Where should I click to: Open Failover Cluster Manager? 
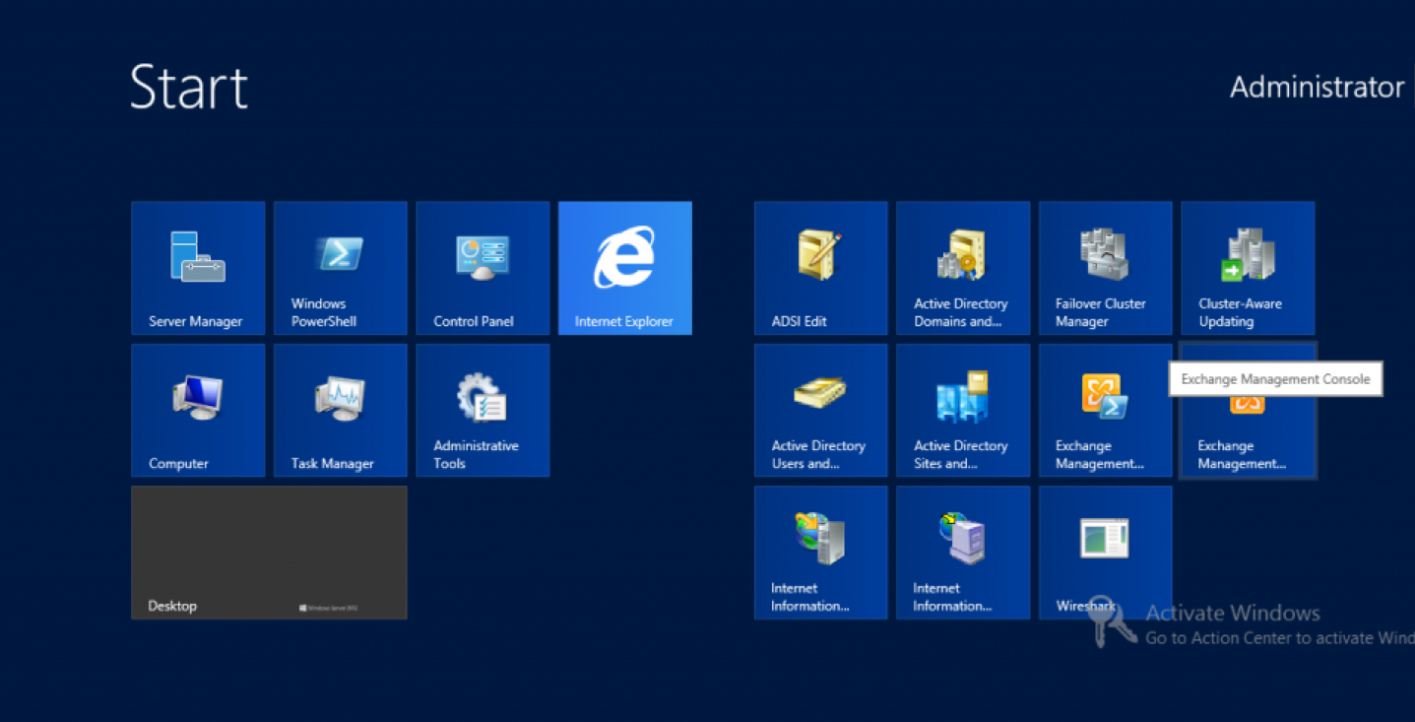[x=1105, y=268]
